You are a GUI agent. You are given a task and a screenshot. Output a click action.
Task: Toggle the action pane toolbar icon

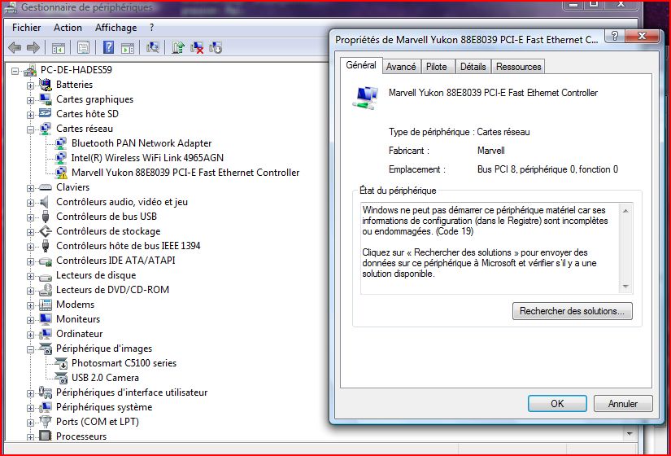pos(128,47)
